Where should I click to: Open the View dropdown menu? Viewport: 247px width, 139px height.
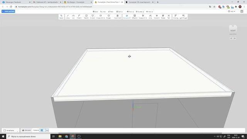pyautogui.click(x=149, y=12)
